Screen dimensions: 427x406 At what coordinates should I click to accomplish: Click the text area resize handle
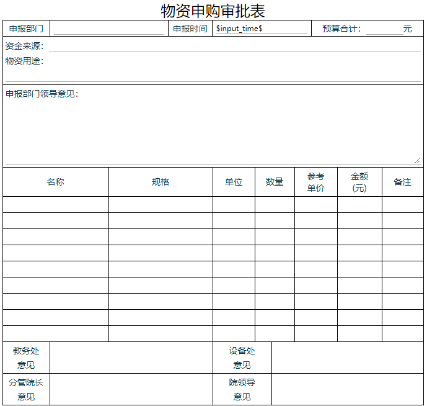(417, 160)
